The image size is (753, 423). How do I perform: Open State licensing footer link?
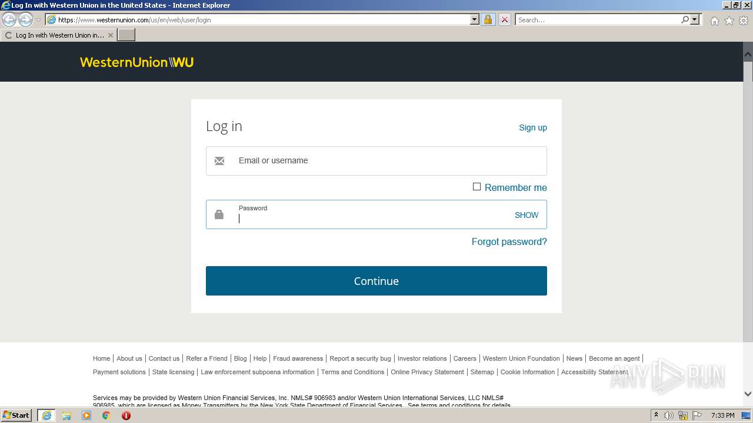point(173,372)
